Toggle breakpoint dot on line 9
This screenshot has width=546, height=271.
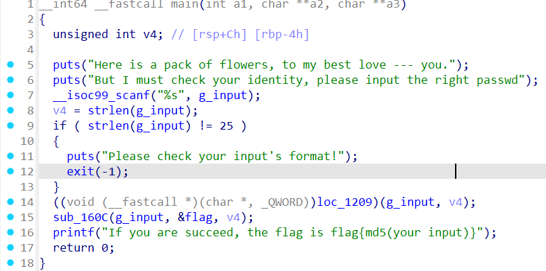10,125
